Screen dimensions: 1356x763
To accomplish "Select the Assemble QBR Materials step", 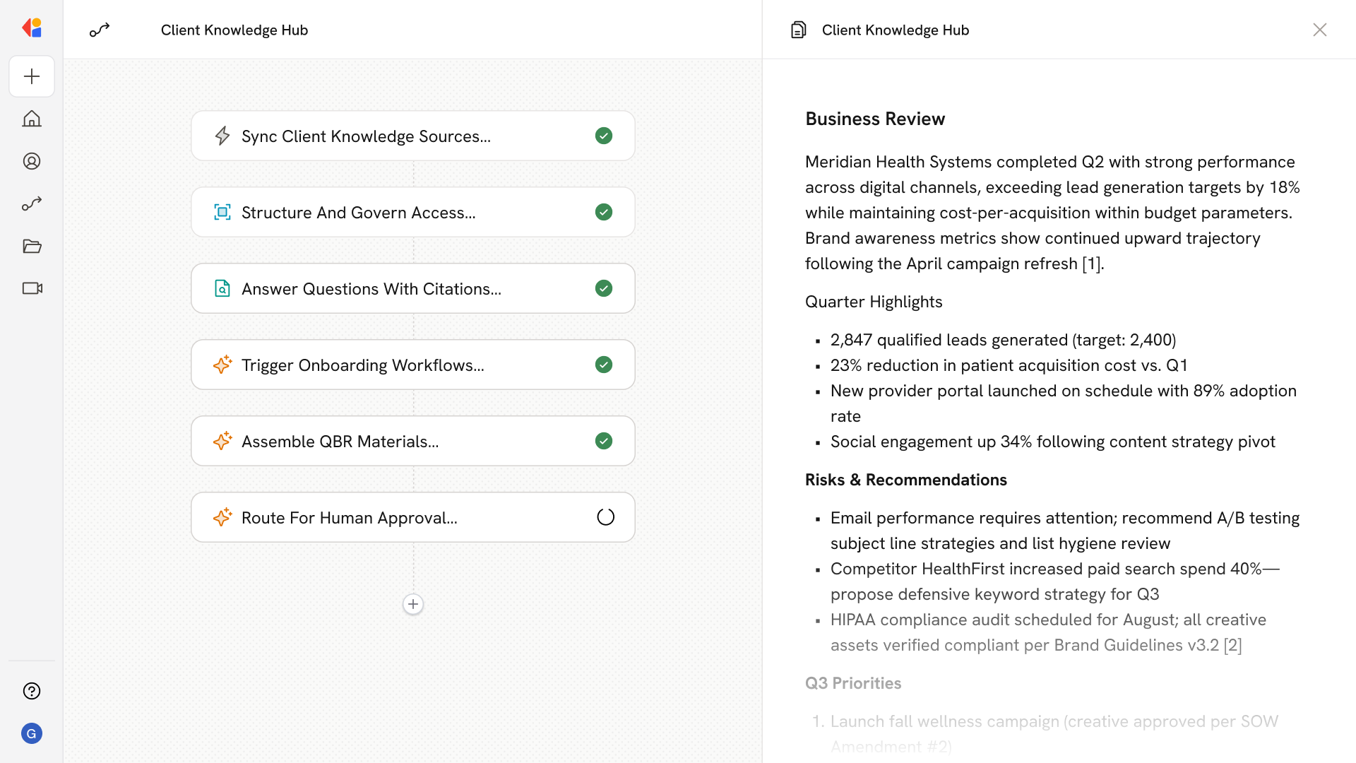I will 412,441.
